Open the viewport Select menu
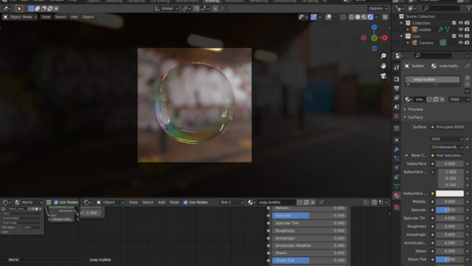472x266 pixels. [x=60, y=17]
